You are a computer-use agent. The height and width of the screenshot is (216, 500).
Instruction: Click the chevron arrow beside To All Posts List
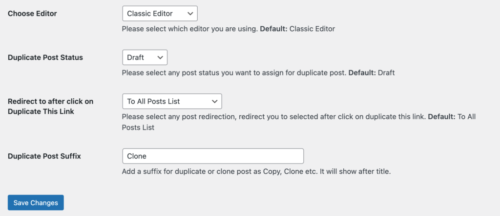(215, 101)
